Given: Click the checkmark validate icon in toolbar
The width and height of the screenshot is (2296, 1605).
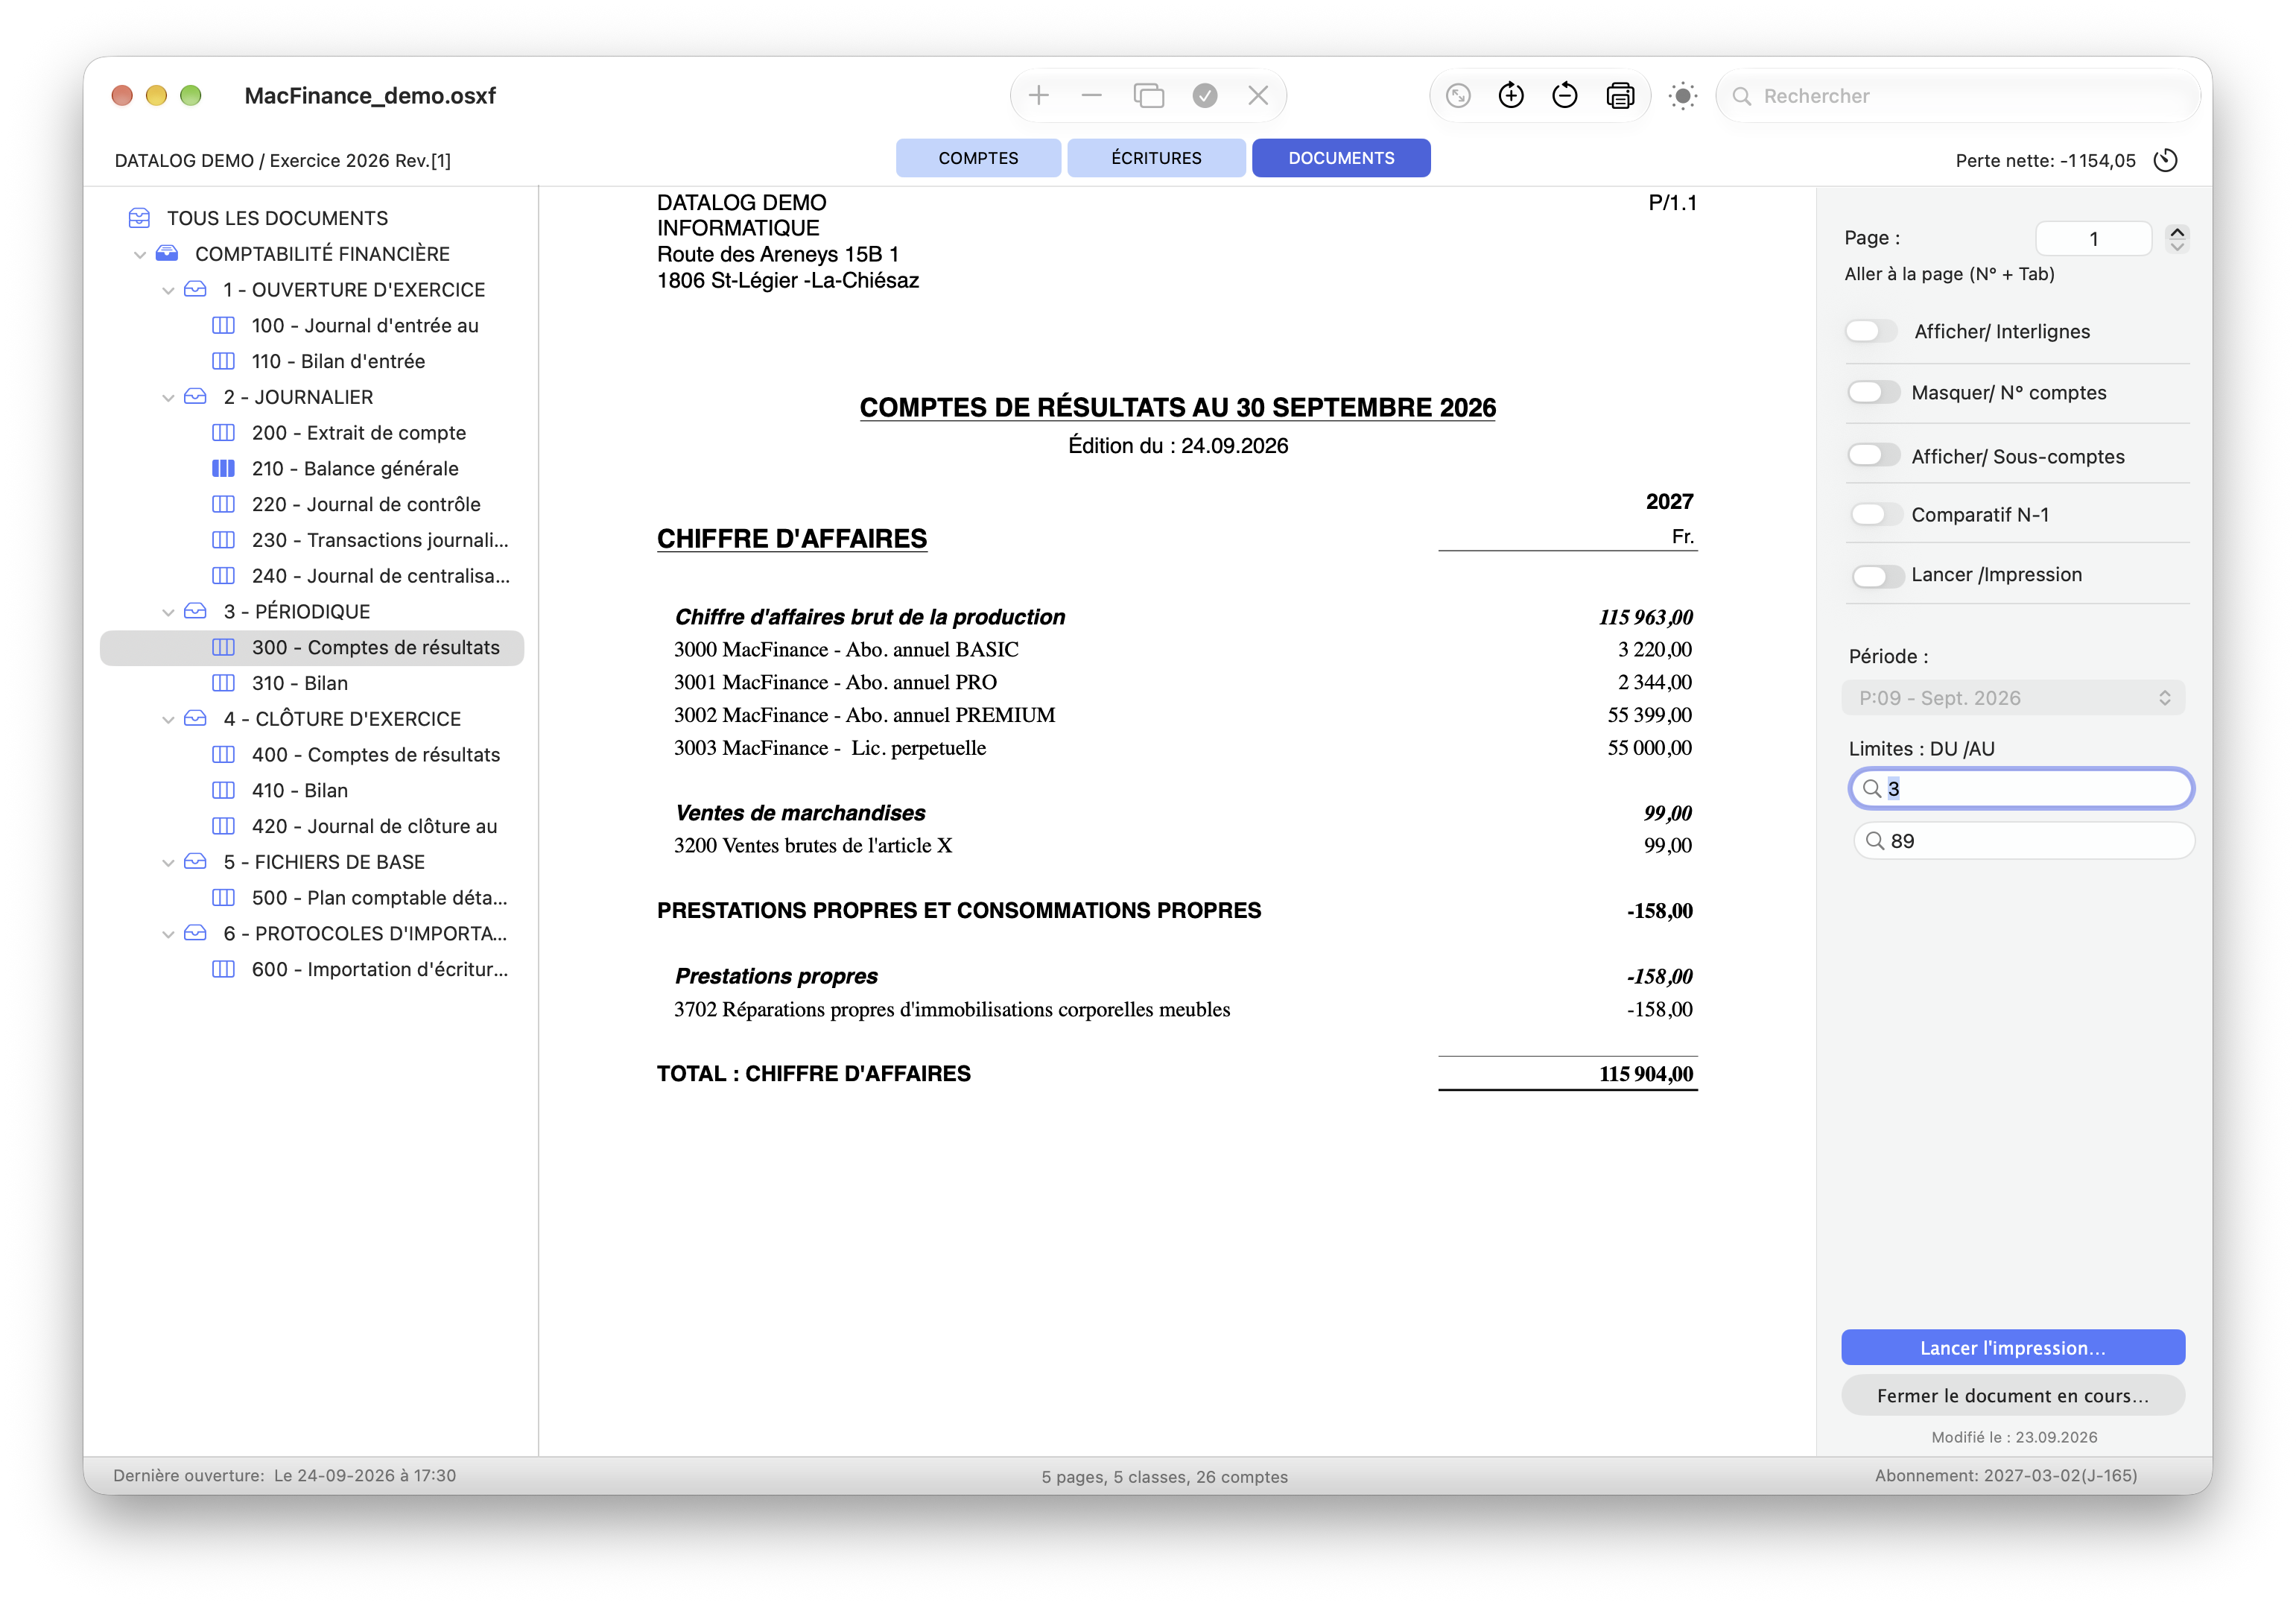Looking at the screenshot, I should [1205, 96].
